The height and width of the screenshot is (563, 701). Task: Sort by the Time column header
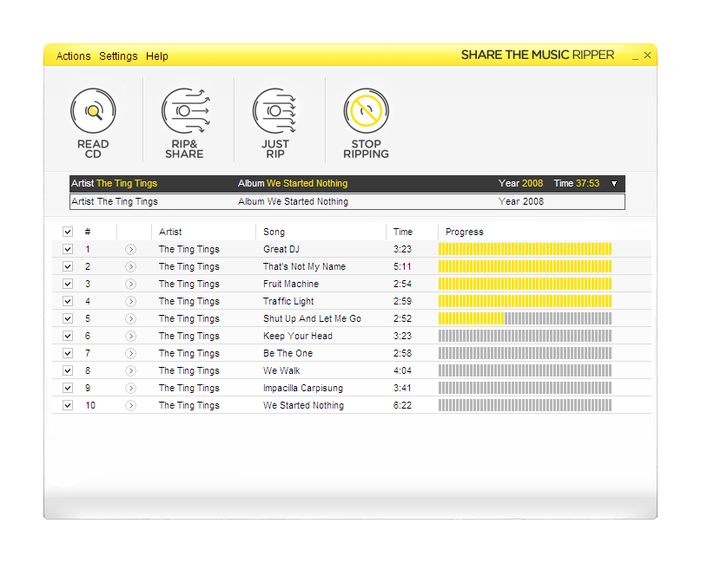[x=403, y=232]
